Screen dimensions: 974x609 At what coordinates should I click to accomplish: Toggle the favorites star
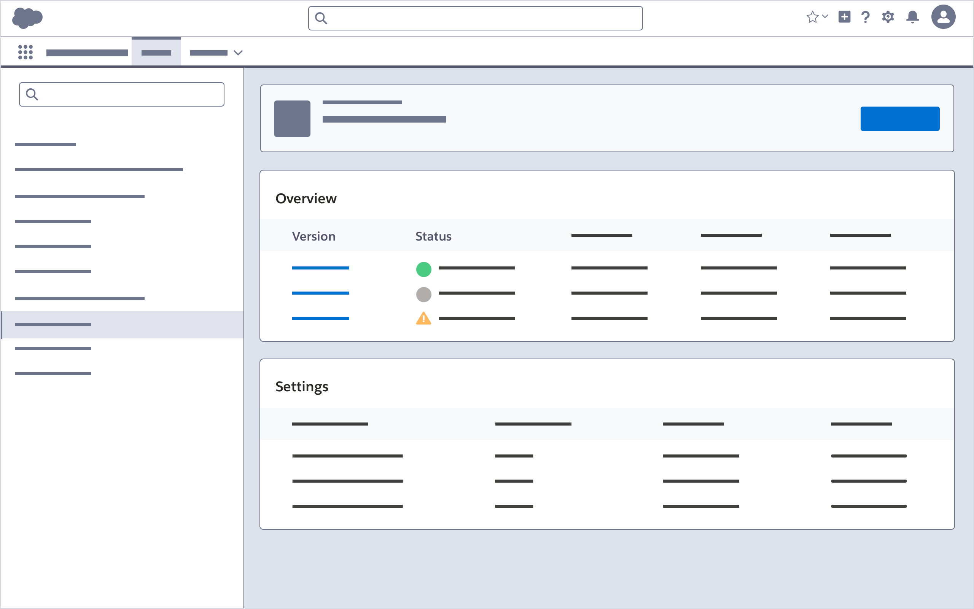click(813, 17)
